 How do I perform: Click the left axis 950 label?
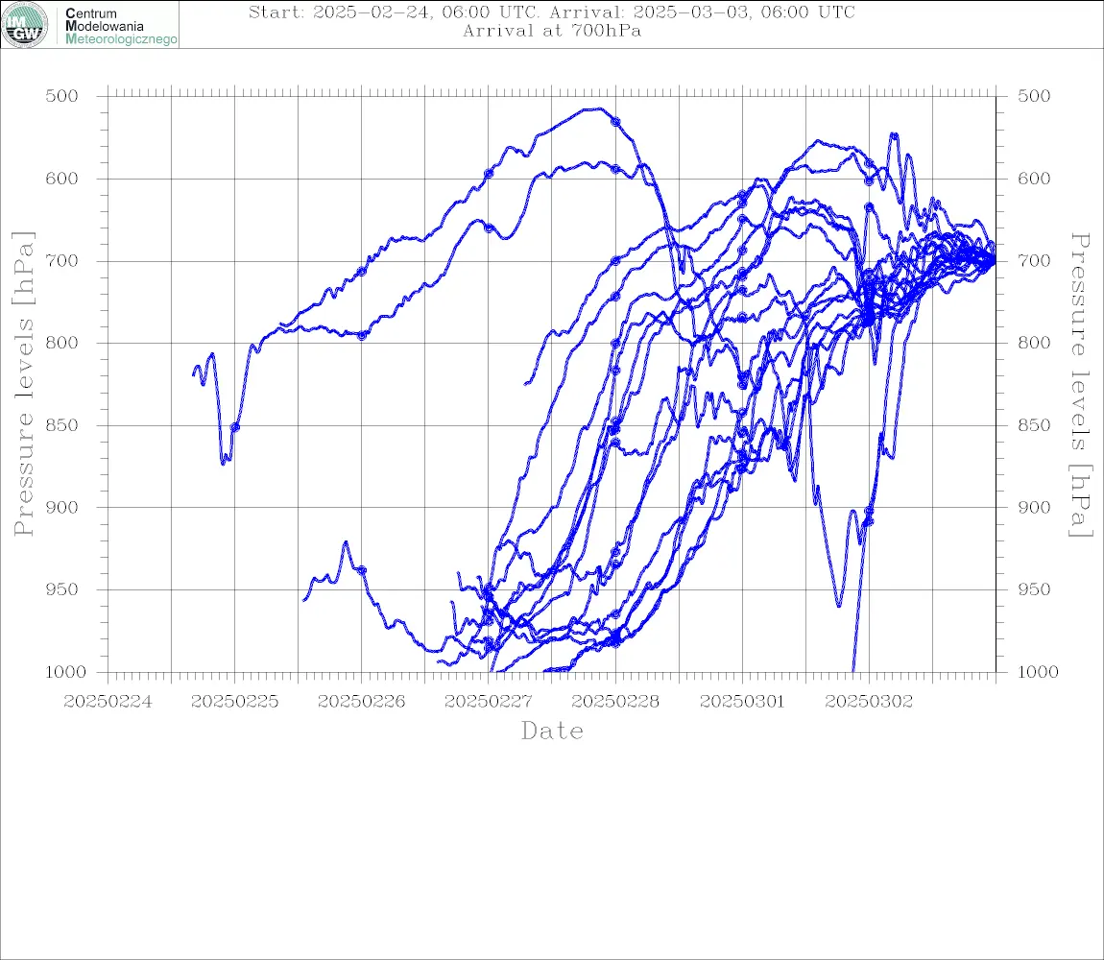62,589
